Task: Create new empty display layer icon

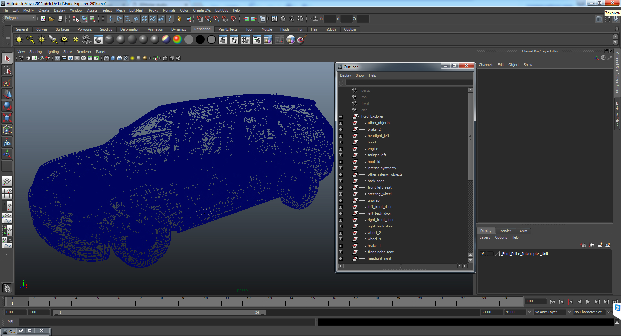Action: pos(600,245)
